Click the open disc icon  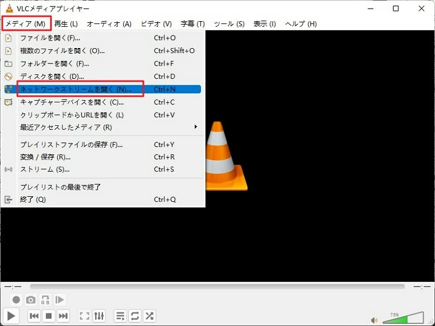point(9,76)
